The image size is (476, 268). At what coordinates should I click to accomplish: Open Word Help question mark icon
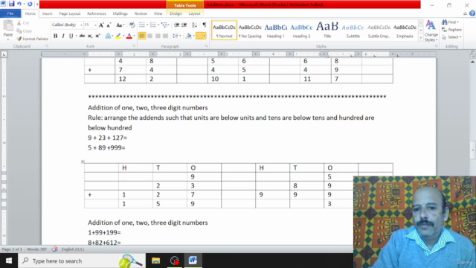point(472,13)
